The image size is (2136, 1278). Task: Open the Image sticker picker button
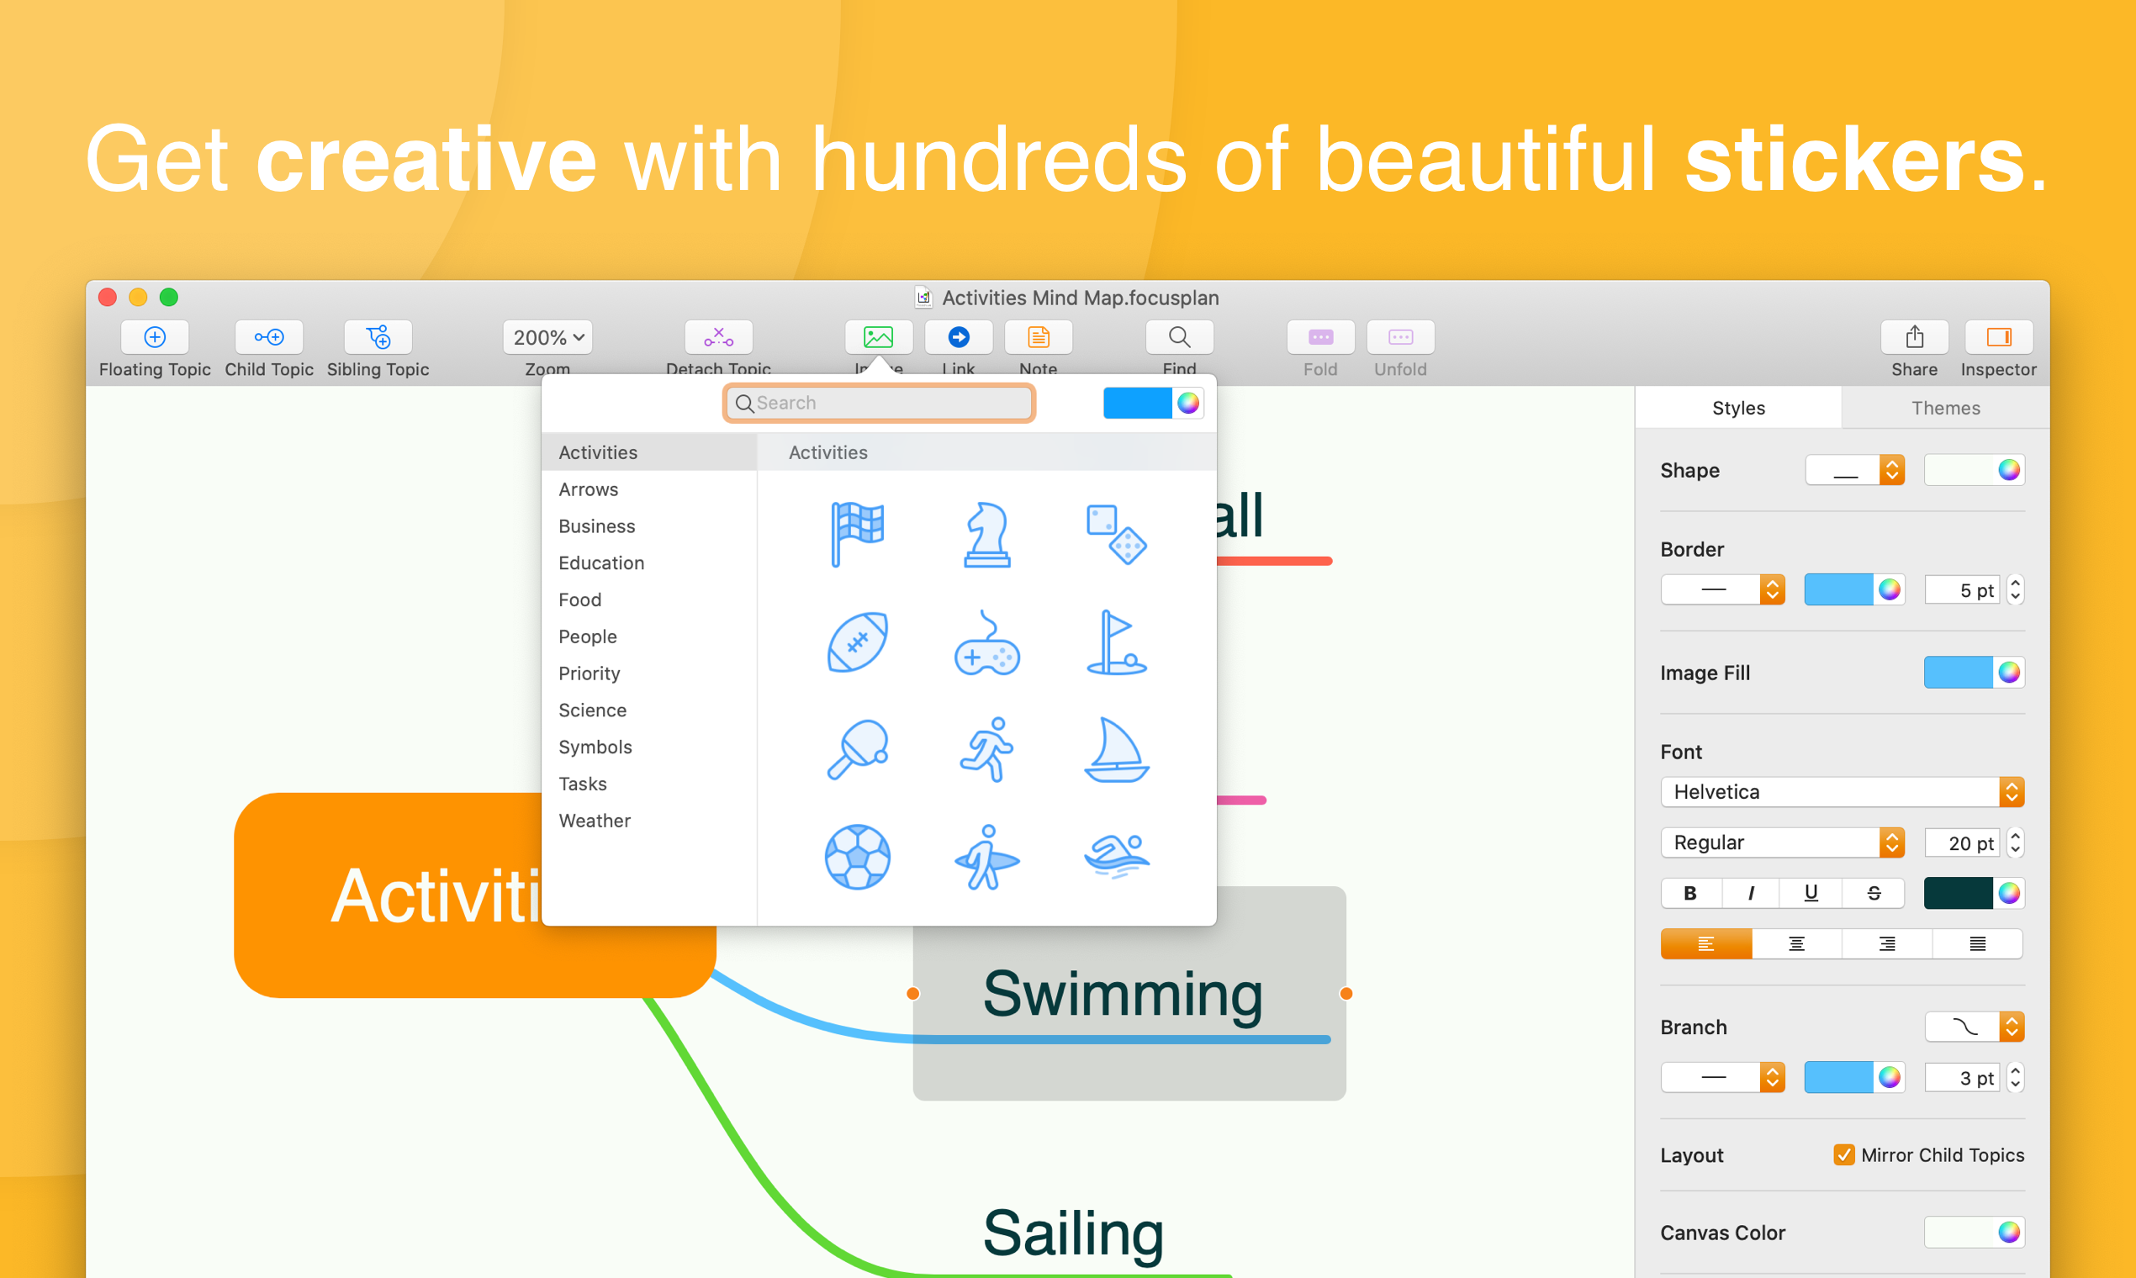[878, 336]
